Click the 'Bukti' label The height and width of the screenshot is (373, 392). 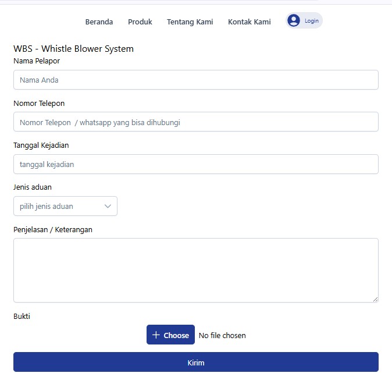point(22,317)
